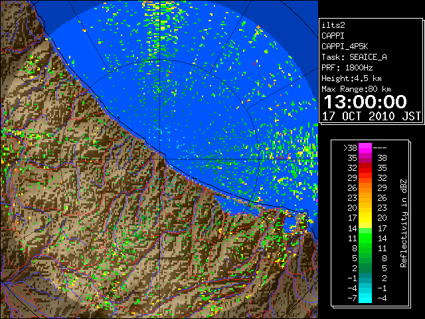Click the '-7' legend value
The height and width of the screenshot is (319, 425).
click(352, 298)
